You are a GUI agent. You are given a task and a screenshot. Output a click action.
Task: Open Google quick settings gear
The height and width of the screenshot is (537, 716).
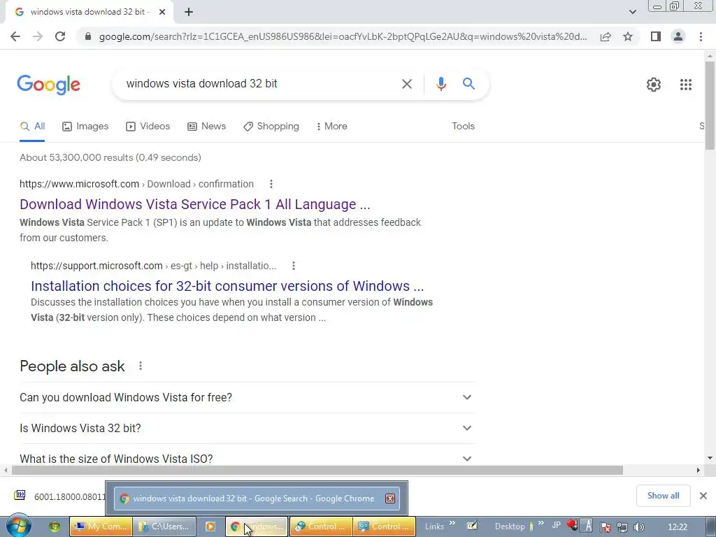pos(654,85)
